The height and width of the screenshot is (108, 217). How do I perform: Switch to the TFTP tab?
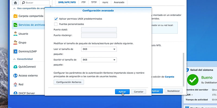[x=94, y=2]
